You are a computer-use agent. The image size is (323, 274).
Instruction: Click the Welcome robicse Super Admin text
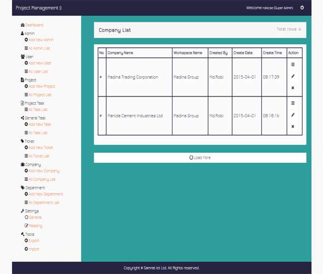click(x=269, y=8)
